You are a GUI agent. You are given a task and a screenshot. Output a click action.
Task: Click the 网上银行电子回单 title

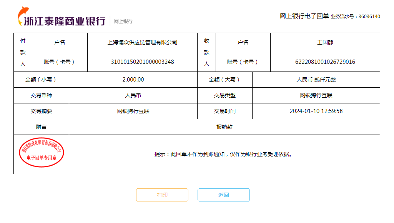pyautogui.click(x=304, y=16)
